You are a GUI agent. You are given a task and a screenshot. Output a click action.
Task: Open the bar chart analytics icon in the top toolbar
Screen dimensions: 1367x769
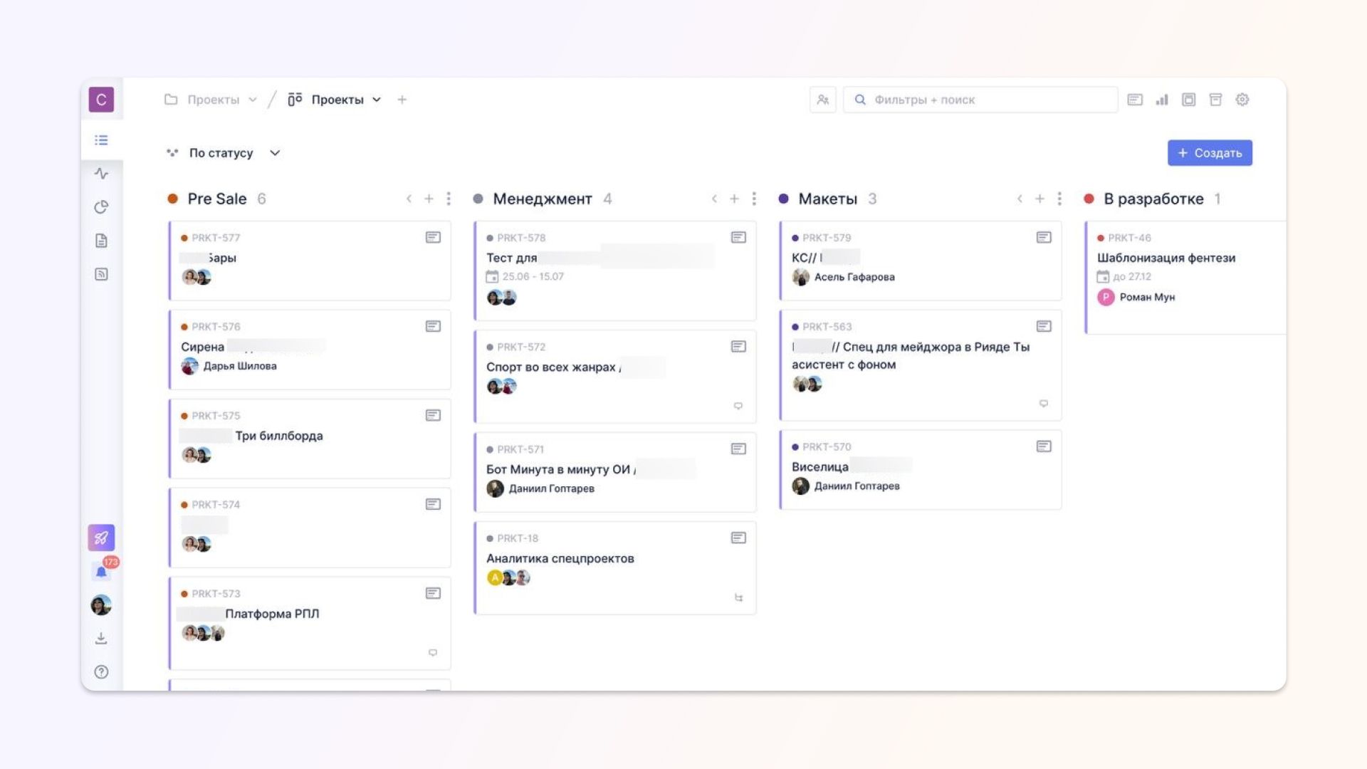click(x=1162, y=100)
